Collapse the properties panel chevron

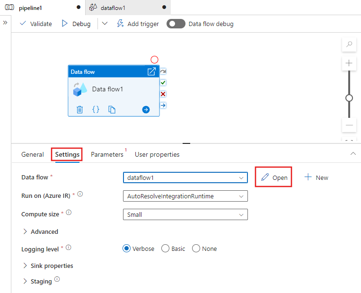353,154
